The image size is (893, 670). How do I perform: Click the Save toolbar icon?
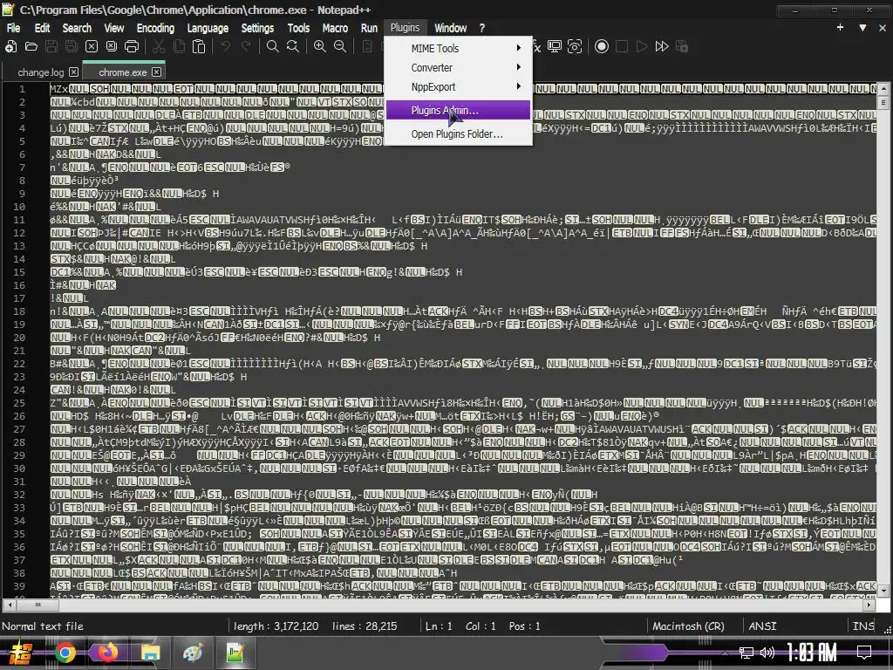coord(51,47)
